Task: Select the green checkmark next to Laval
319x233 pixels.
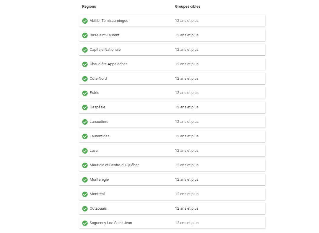Action: (85, 151)
